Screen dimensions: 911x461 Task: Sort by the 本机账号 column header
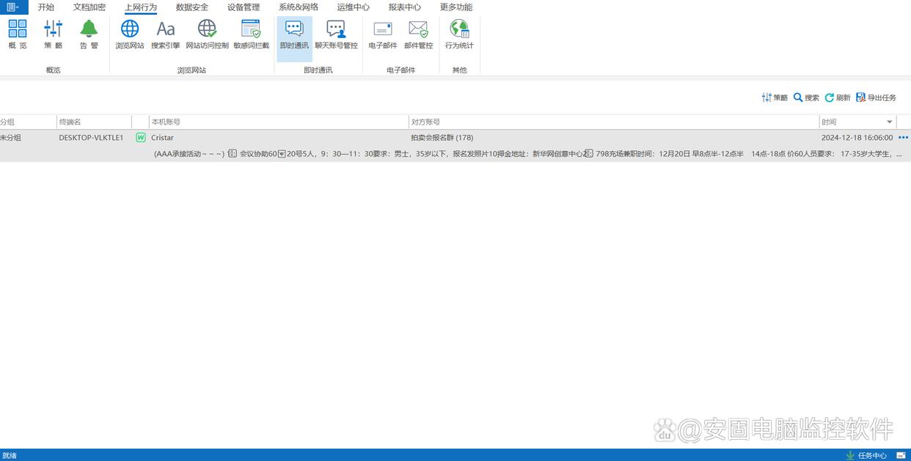click(x=279, y=122)
